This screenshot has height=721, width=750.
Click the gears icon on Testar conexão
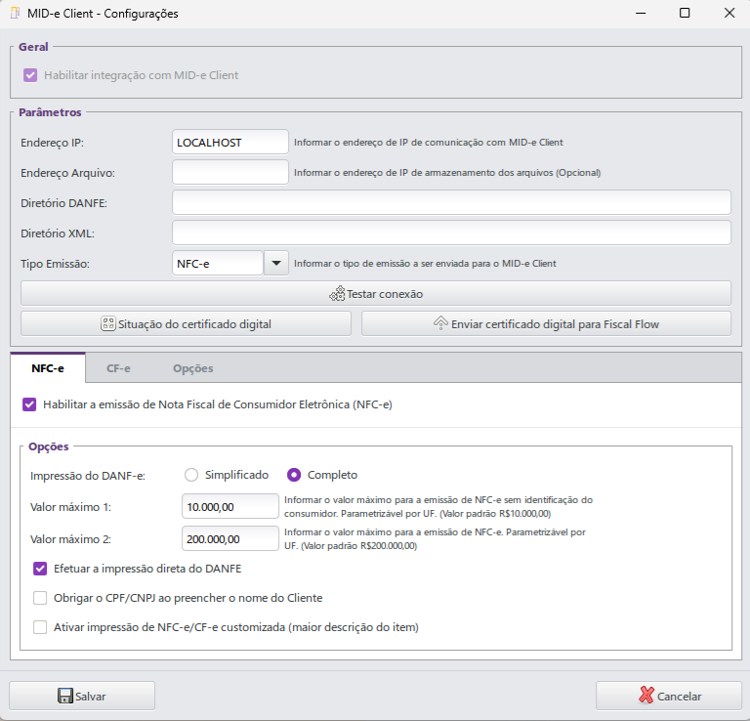(x=337, y=294)
